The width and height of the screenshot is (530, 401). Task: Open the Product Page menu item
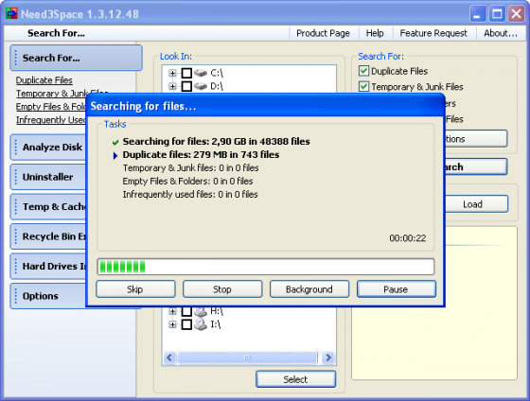323,33
